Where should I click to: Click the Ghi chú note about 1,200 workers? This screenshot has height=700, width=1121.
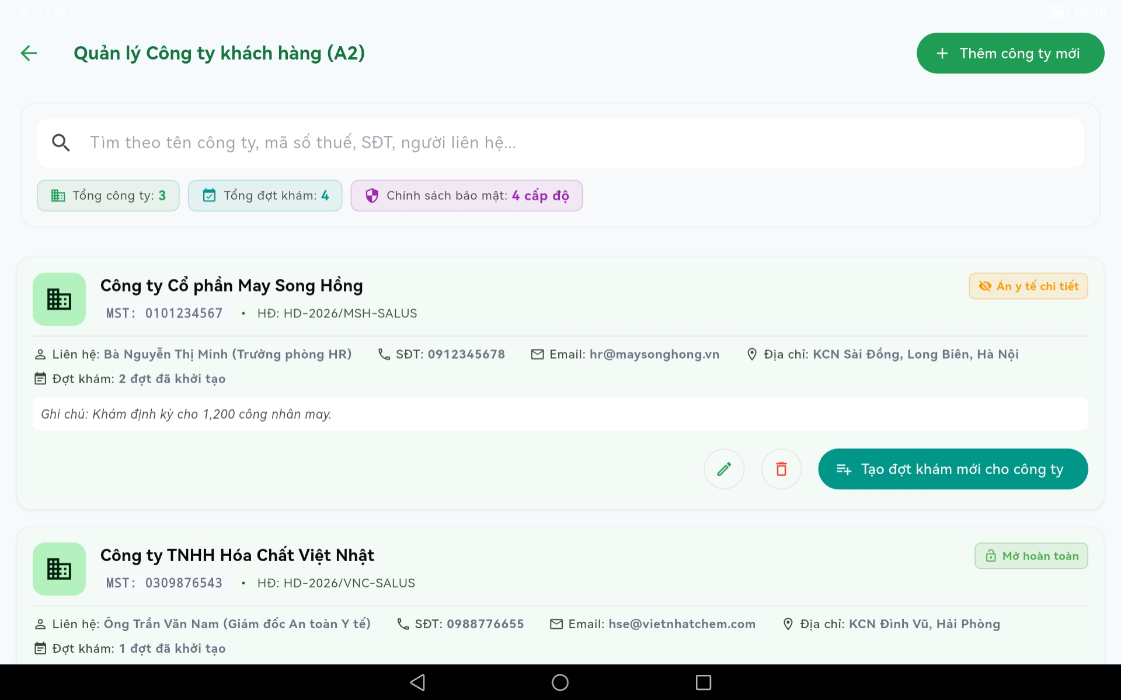pyautogui.click(x=560, y=414)
